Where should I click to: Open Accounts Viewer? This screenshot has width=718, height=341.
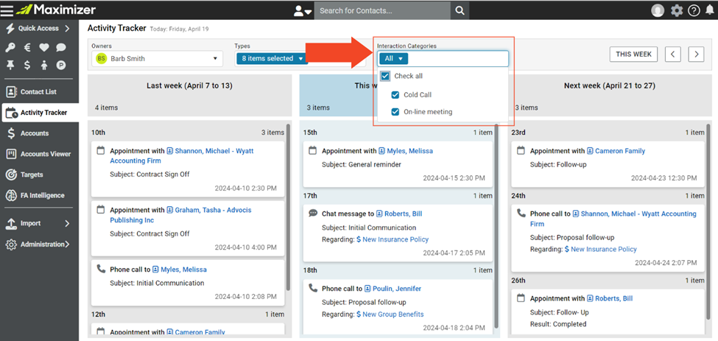pos(40,154)
